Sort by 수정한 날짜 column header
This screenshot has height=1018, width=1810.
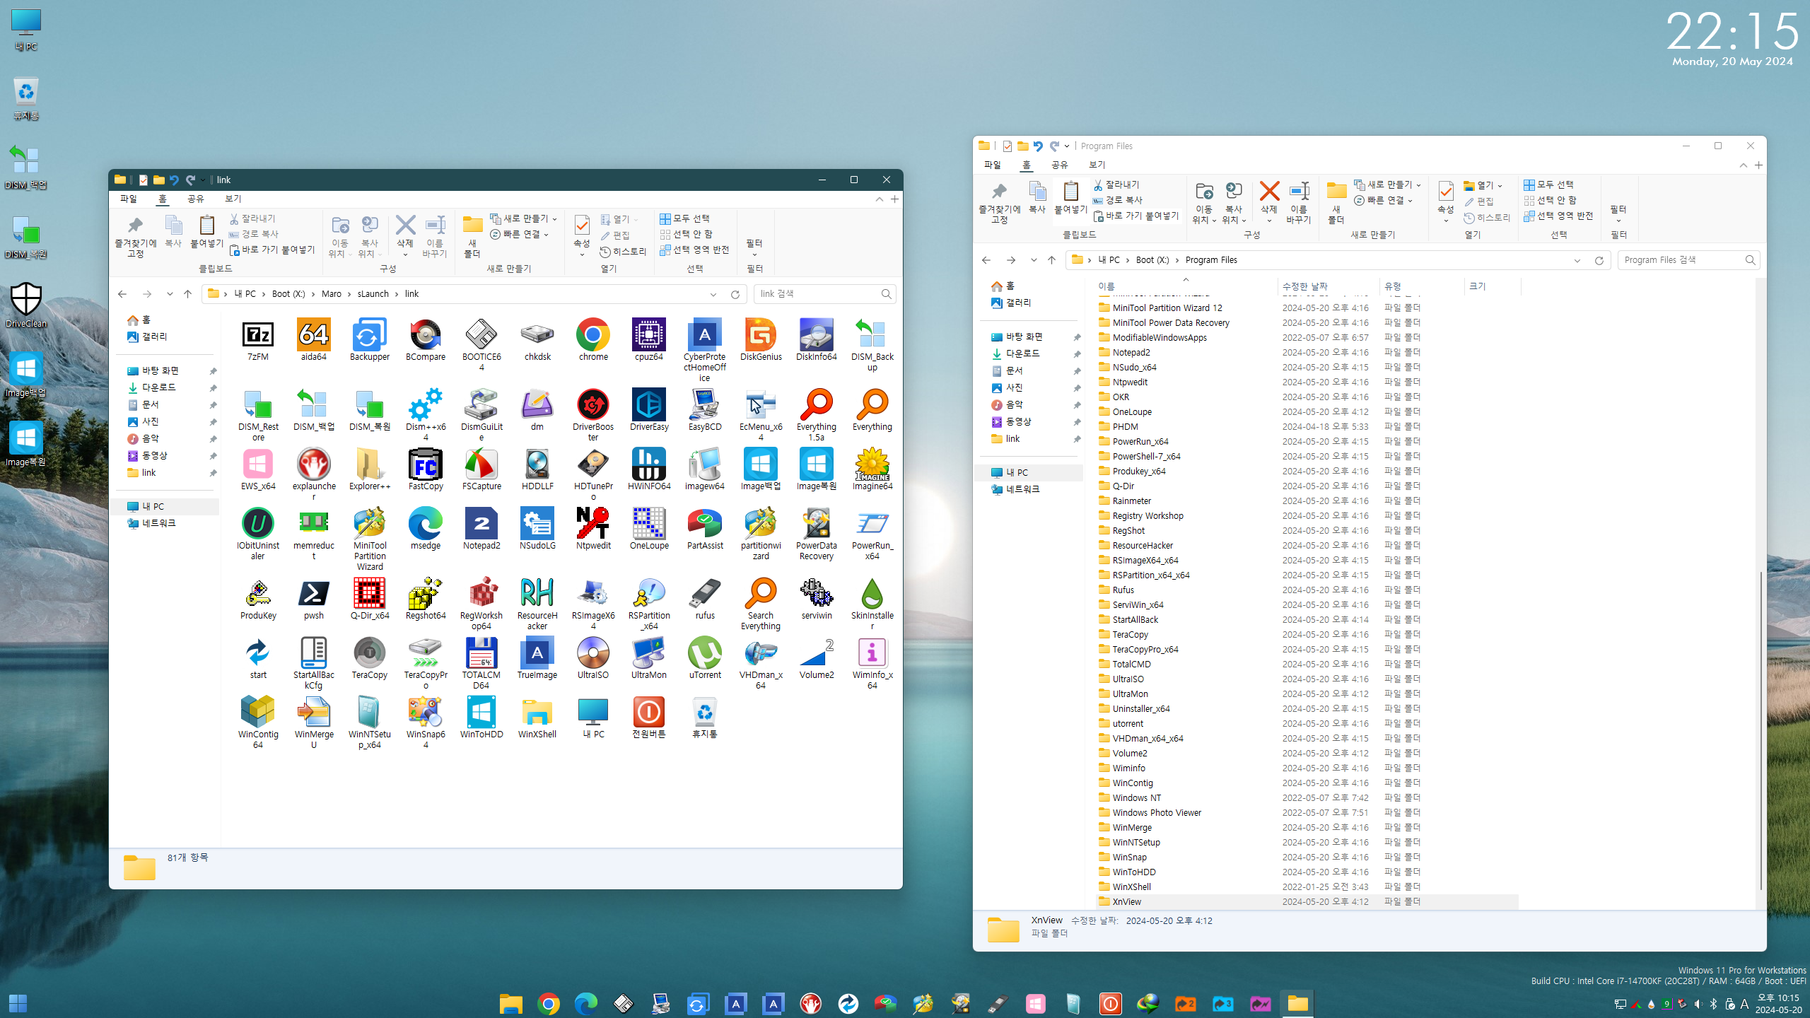pyautogui.click(x=1328, y=286)
